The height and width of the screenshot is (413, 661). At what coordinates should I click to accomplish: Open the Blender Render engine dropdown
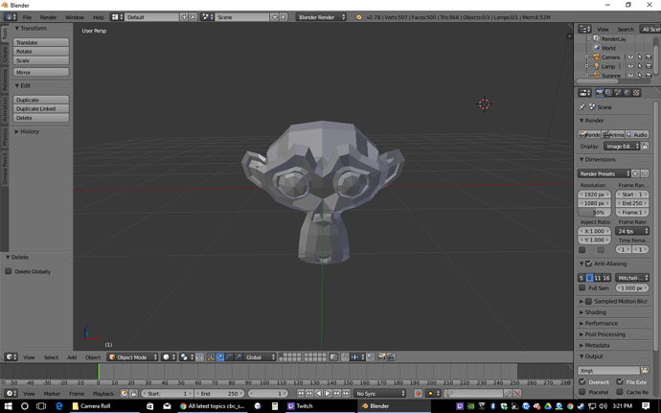coord(321,17)
